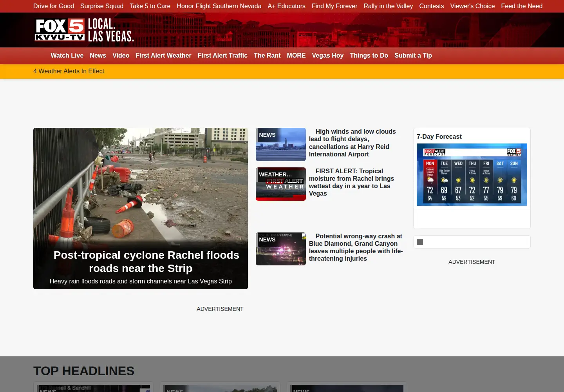564x392 pixels.
Task: Open Things to Do section
Action: coord(369,56)
